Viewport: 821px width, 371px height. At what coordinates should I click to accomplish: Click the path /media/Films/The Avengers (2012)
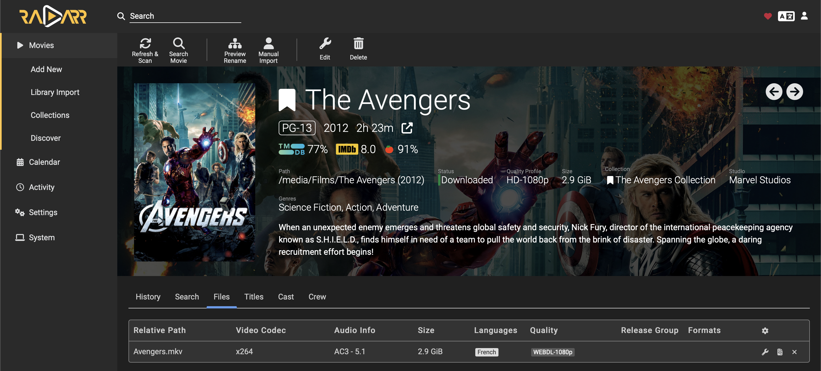[351, 180]
